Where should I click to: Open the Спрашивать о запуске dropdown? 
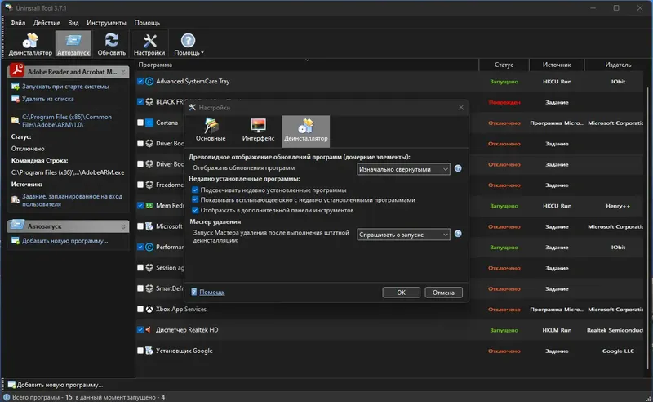pos(403,234)
